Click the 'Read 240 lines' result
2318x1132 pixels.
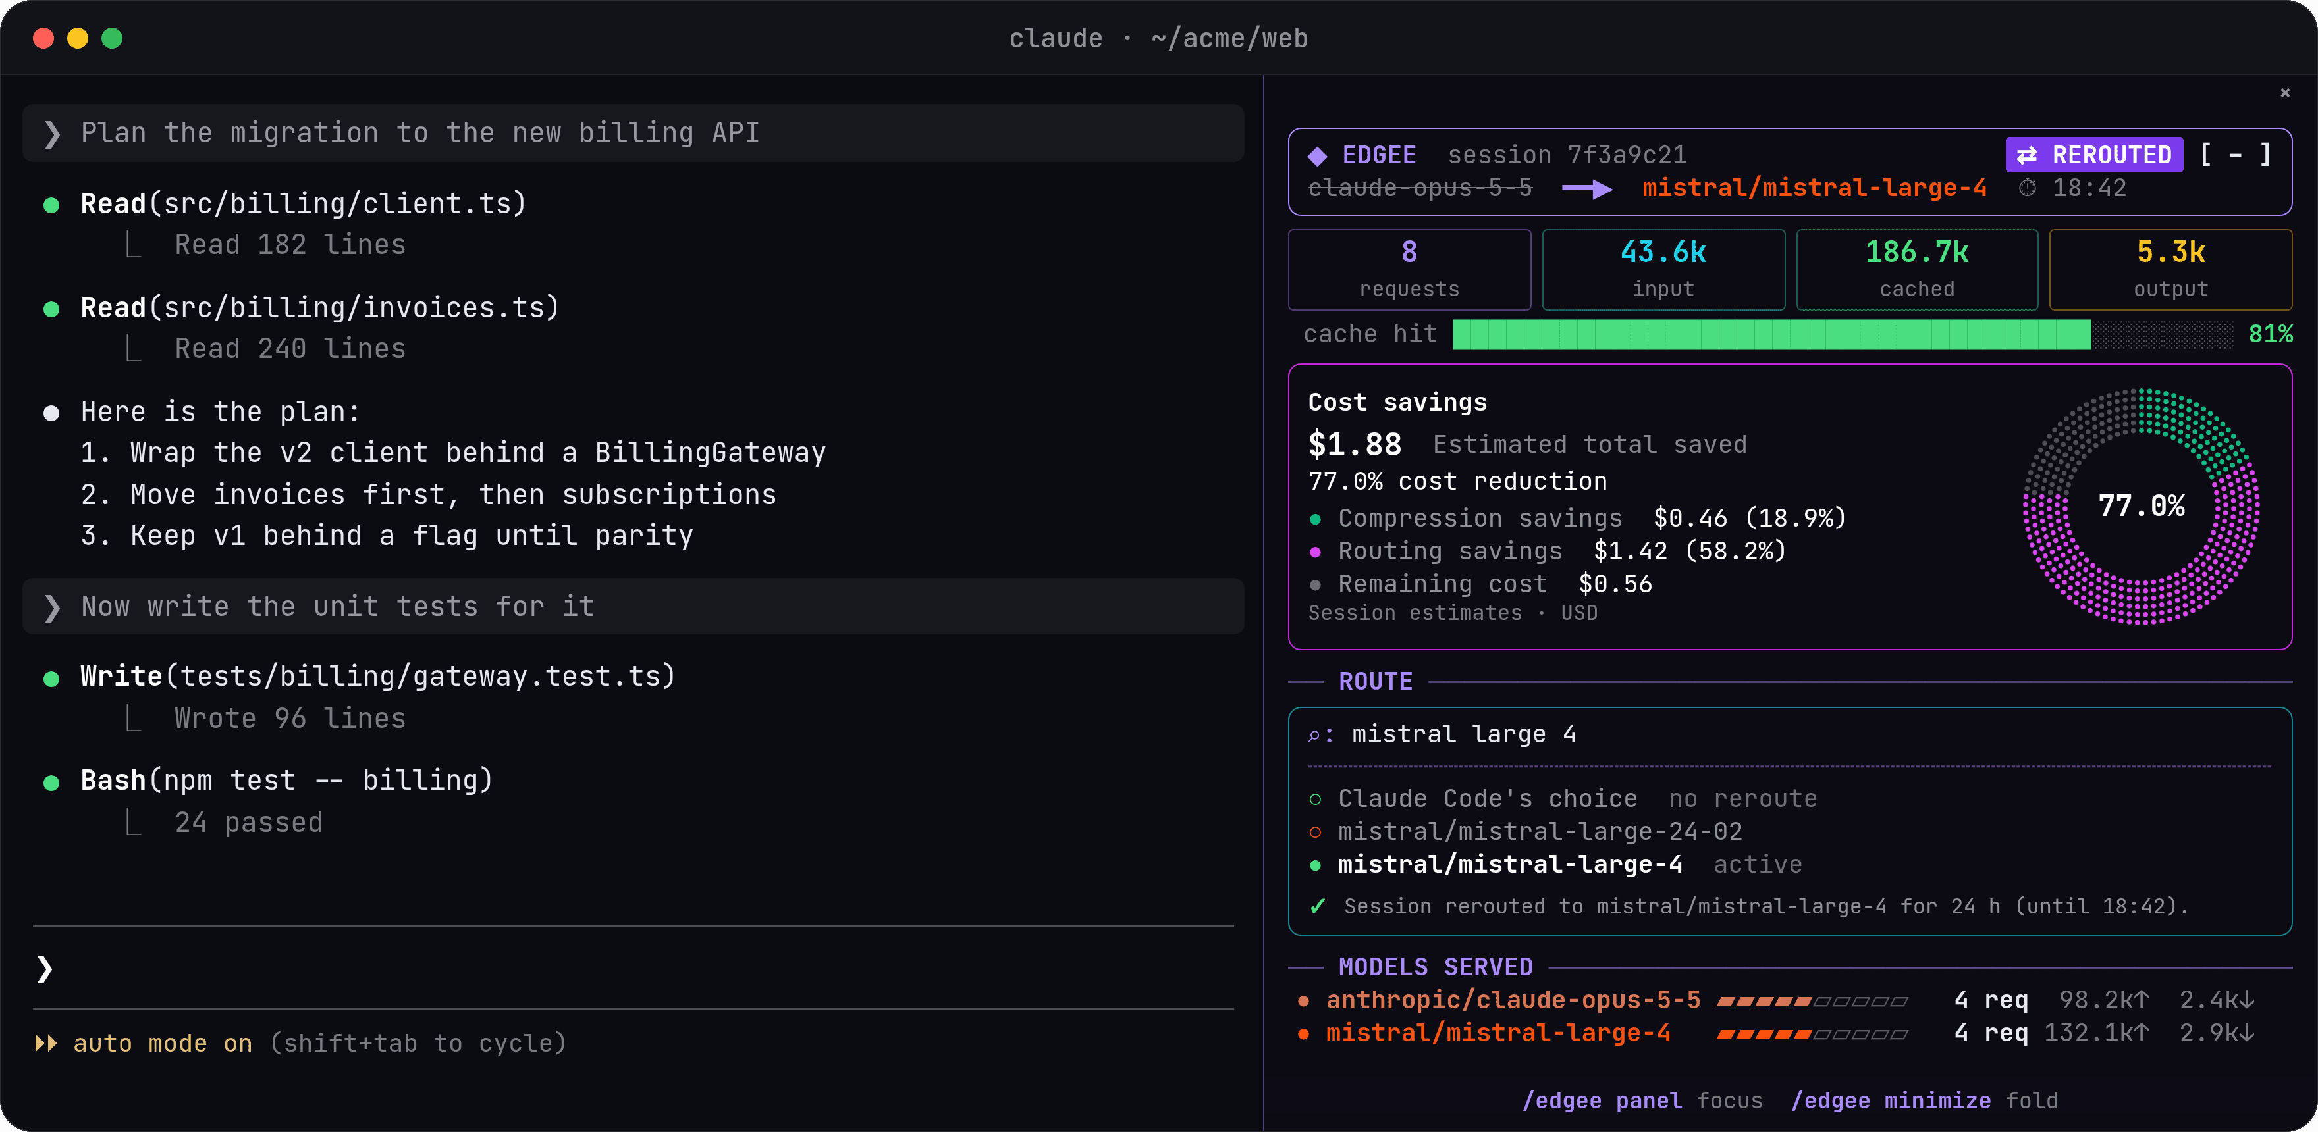tap(290, 349)
